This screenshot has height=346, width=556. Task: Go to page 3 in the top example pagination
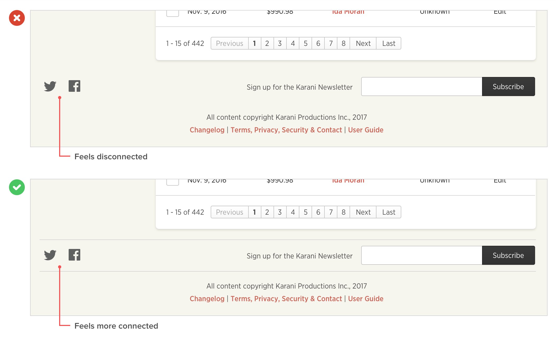coord(280,43)
